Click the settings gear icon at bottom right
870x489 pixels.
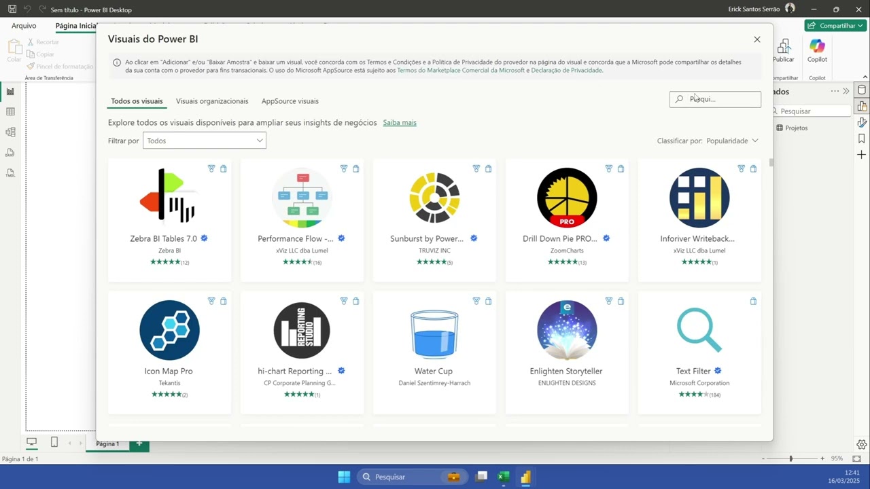[x=862, y=445]
